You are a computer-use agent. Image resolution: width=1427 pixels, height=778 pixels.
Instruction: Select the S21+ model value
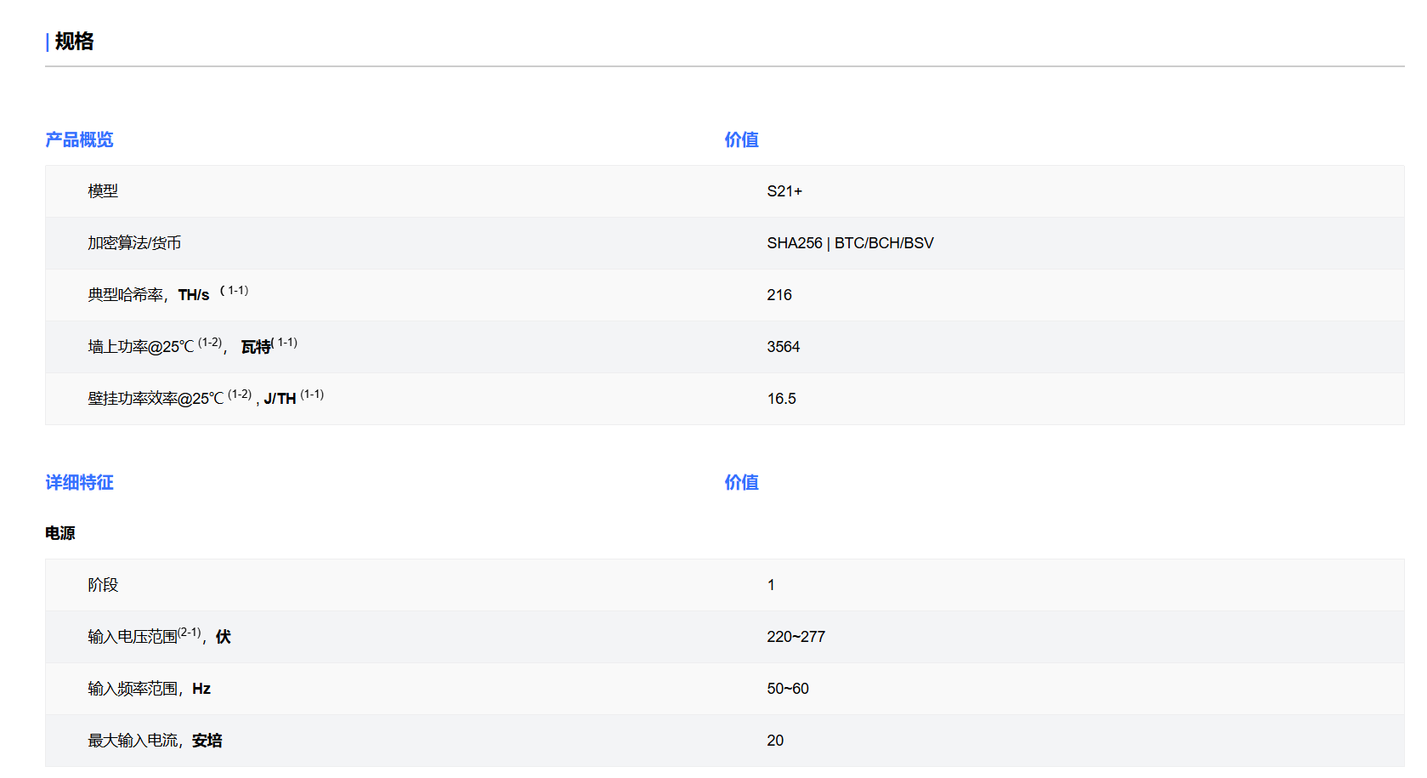click(784, 191)
